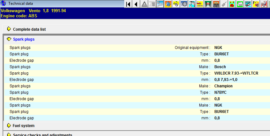Collapse the Spark plugs section
The width and height of the screenshot is (270, 136).
point(9,39)
